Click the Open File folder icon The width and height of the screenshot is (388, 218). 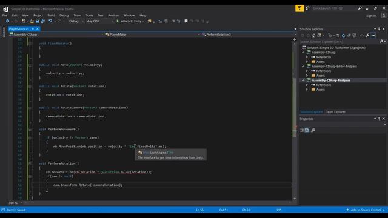coord(32,21)
